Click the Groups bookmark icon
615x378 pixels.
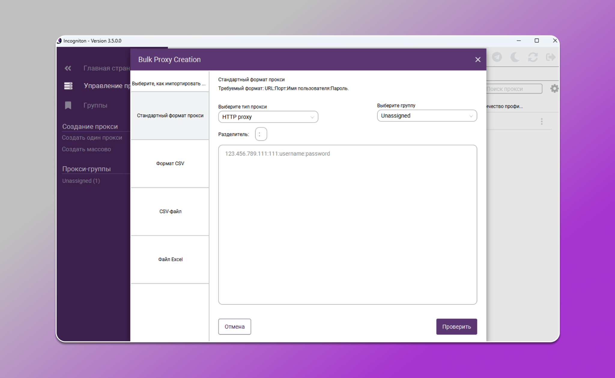[x=68, y=105]
